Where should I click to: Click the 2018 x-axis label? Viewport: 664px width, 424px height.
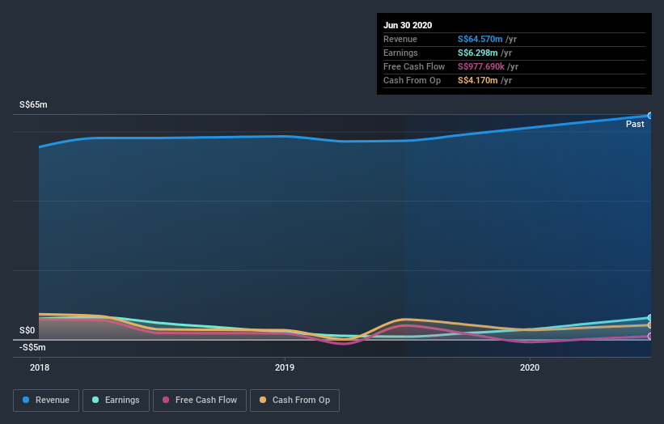[40, 367]
